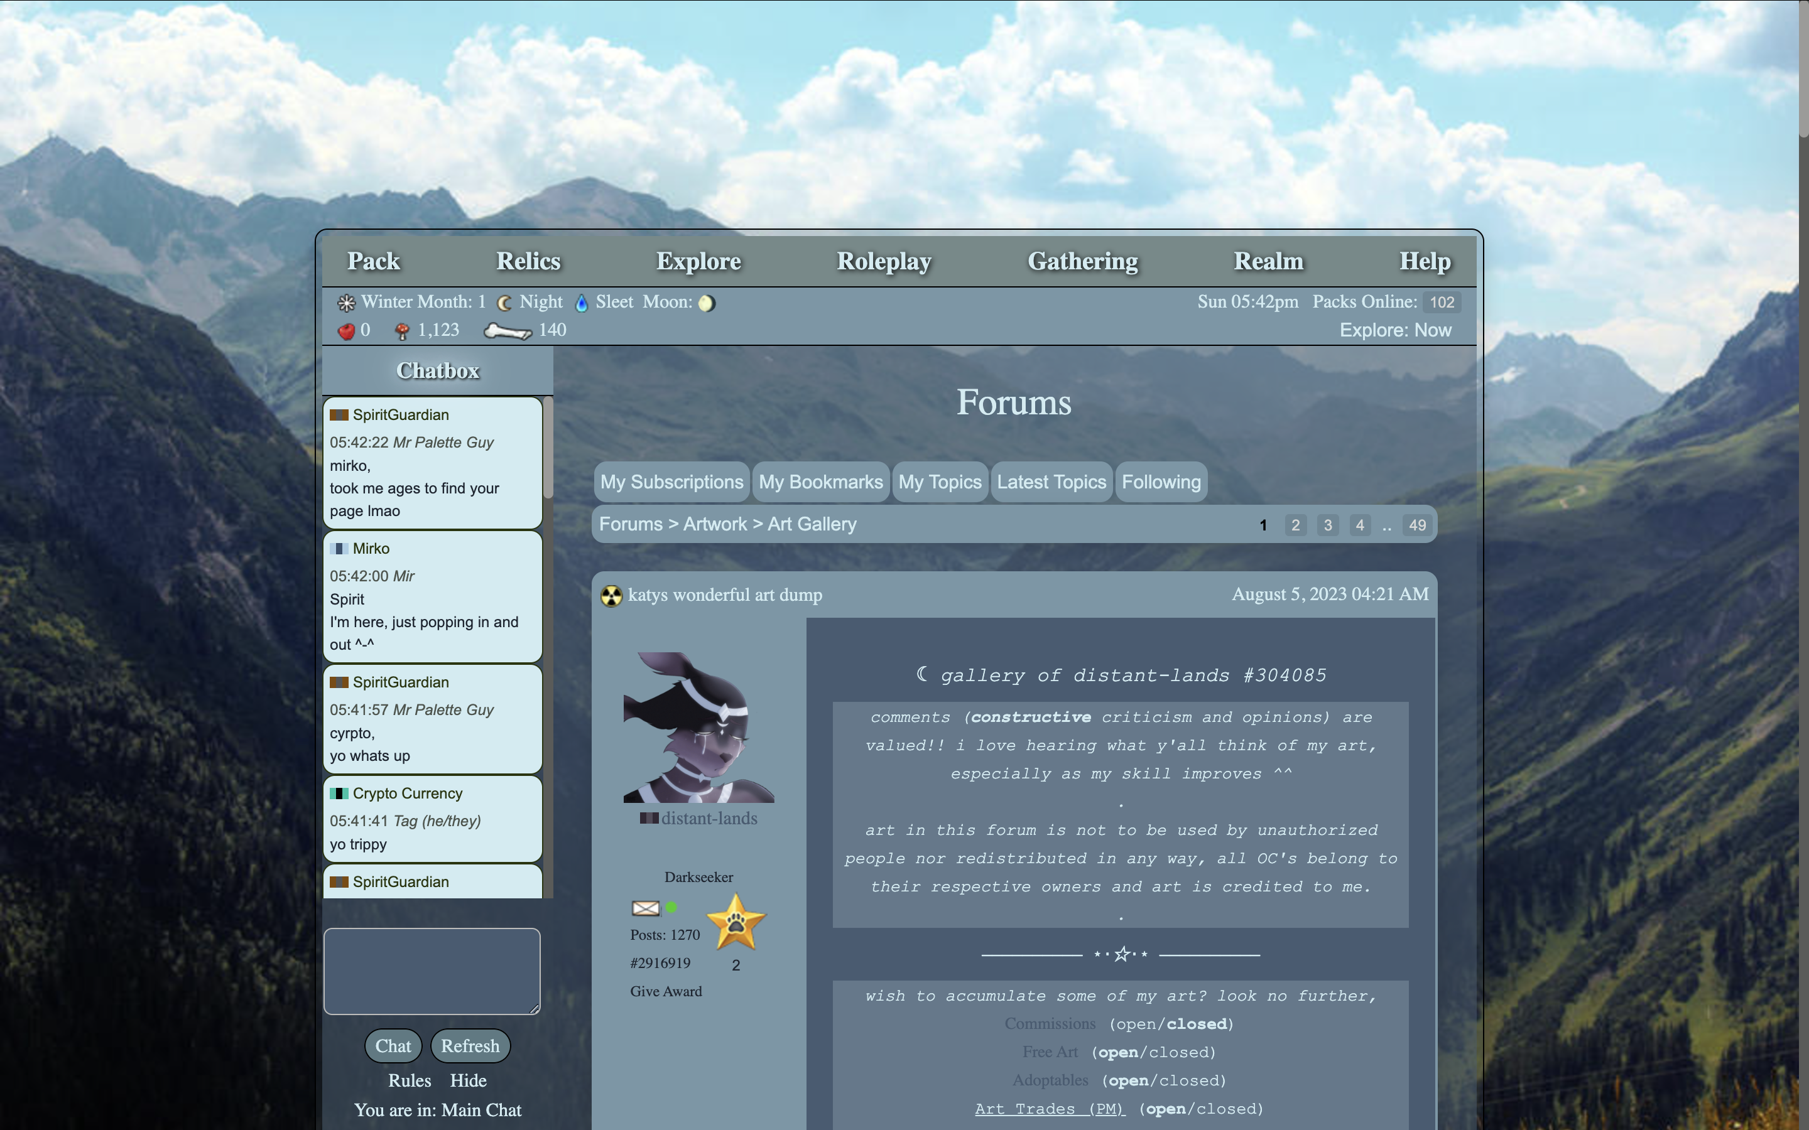Click the radioactive icon beside katys topic title

(611, 596)
